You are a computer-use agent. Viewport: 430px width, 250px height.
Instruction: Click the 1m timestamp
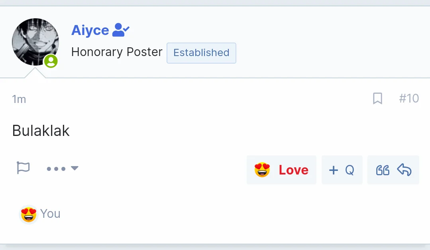19,99
